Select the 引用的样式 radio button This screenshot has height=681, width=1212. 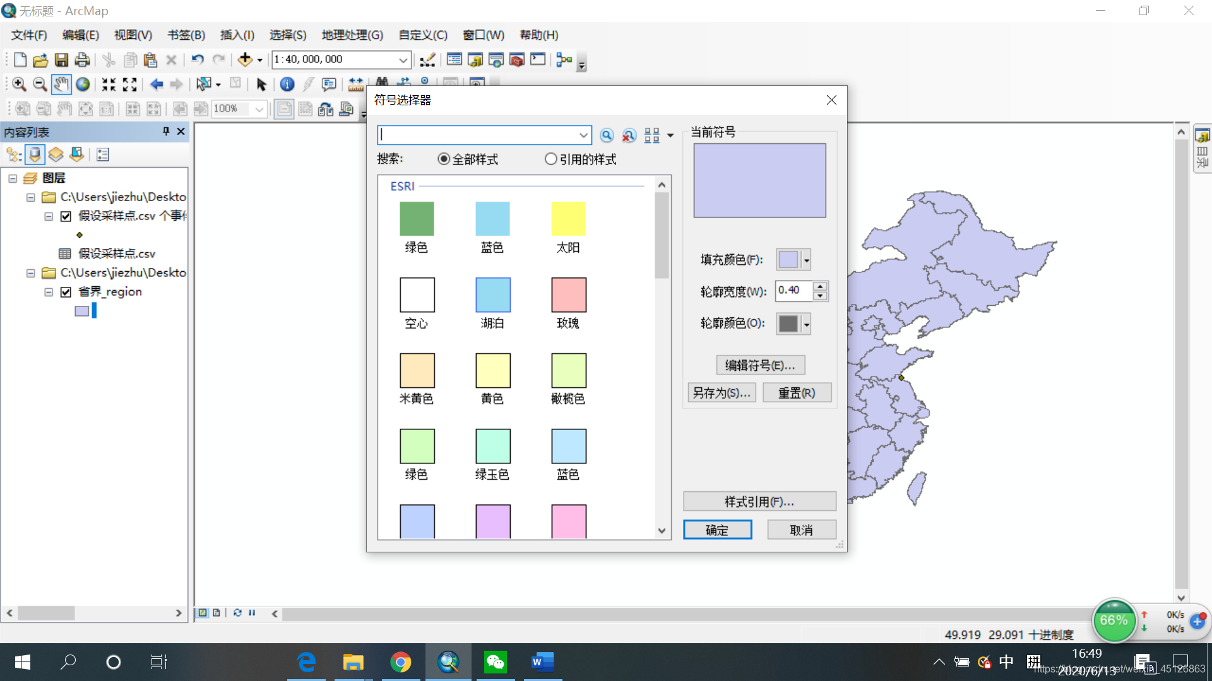pyautogui.click(x=550, y=159)
